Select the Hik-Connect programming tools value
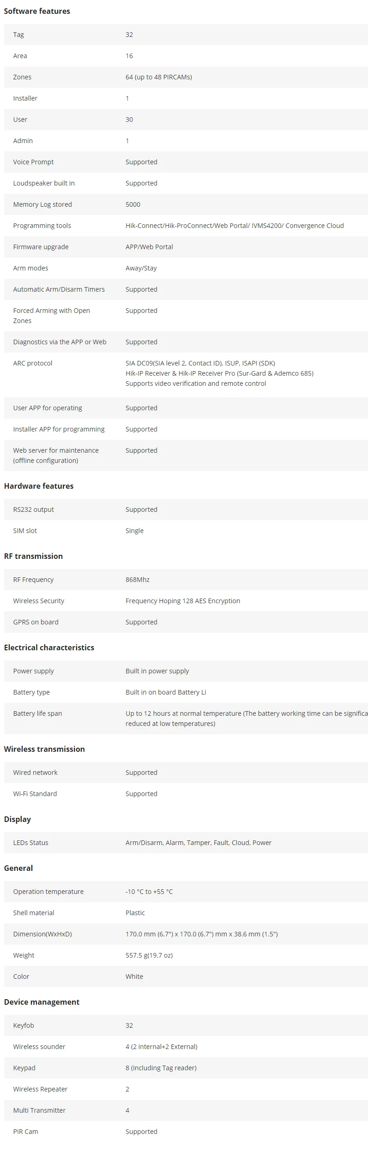Image resolution: width=368 pixels, height=1169 pixels. [x=235, y=226]
